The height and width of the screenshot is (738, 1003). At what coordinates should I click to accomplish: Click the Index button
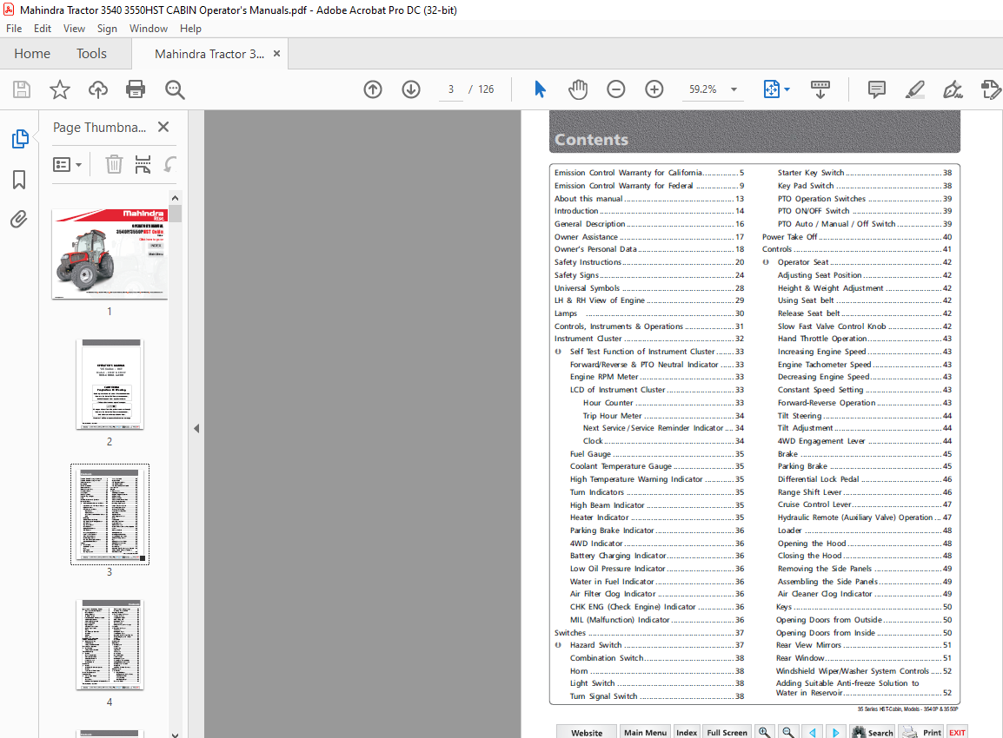[687, 732]
